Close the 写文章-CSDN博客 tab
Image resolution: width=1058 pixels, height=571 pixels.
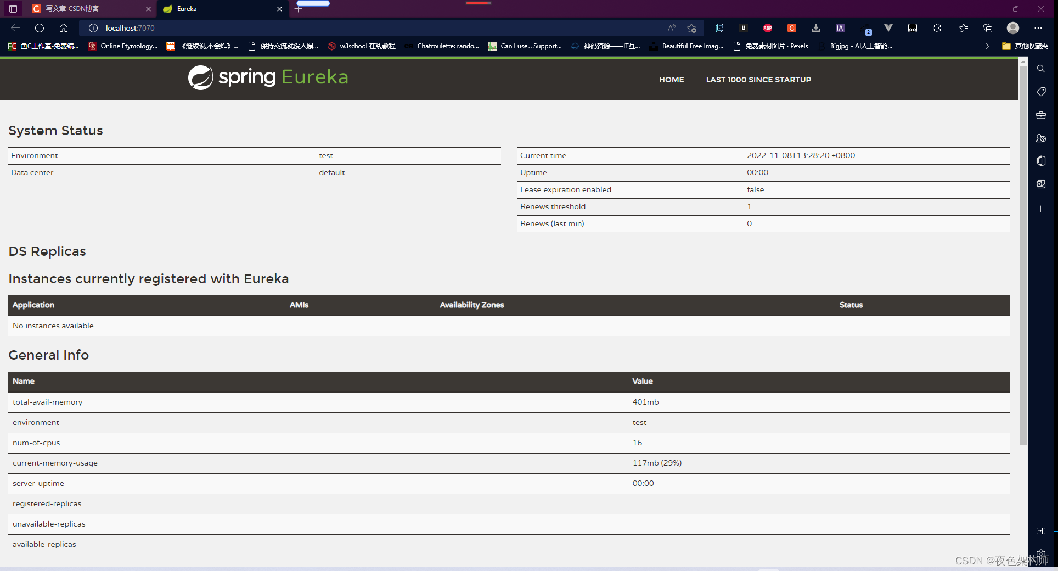pyautogui.click(x=148, y=9)
